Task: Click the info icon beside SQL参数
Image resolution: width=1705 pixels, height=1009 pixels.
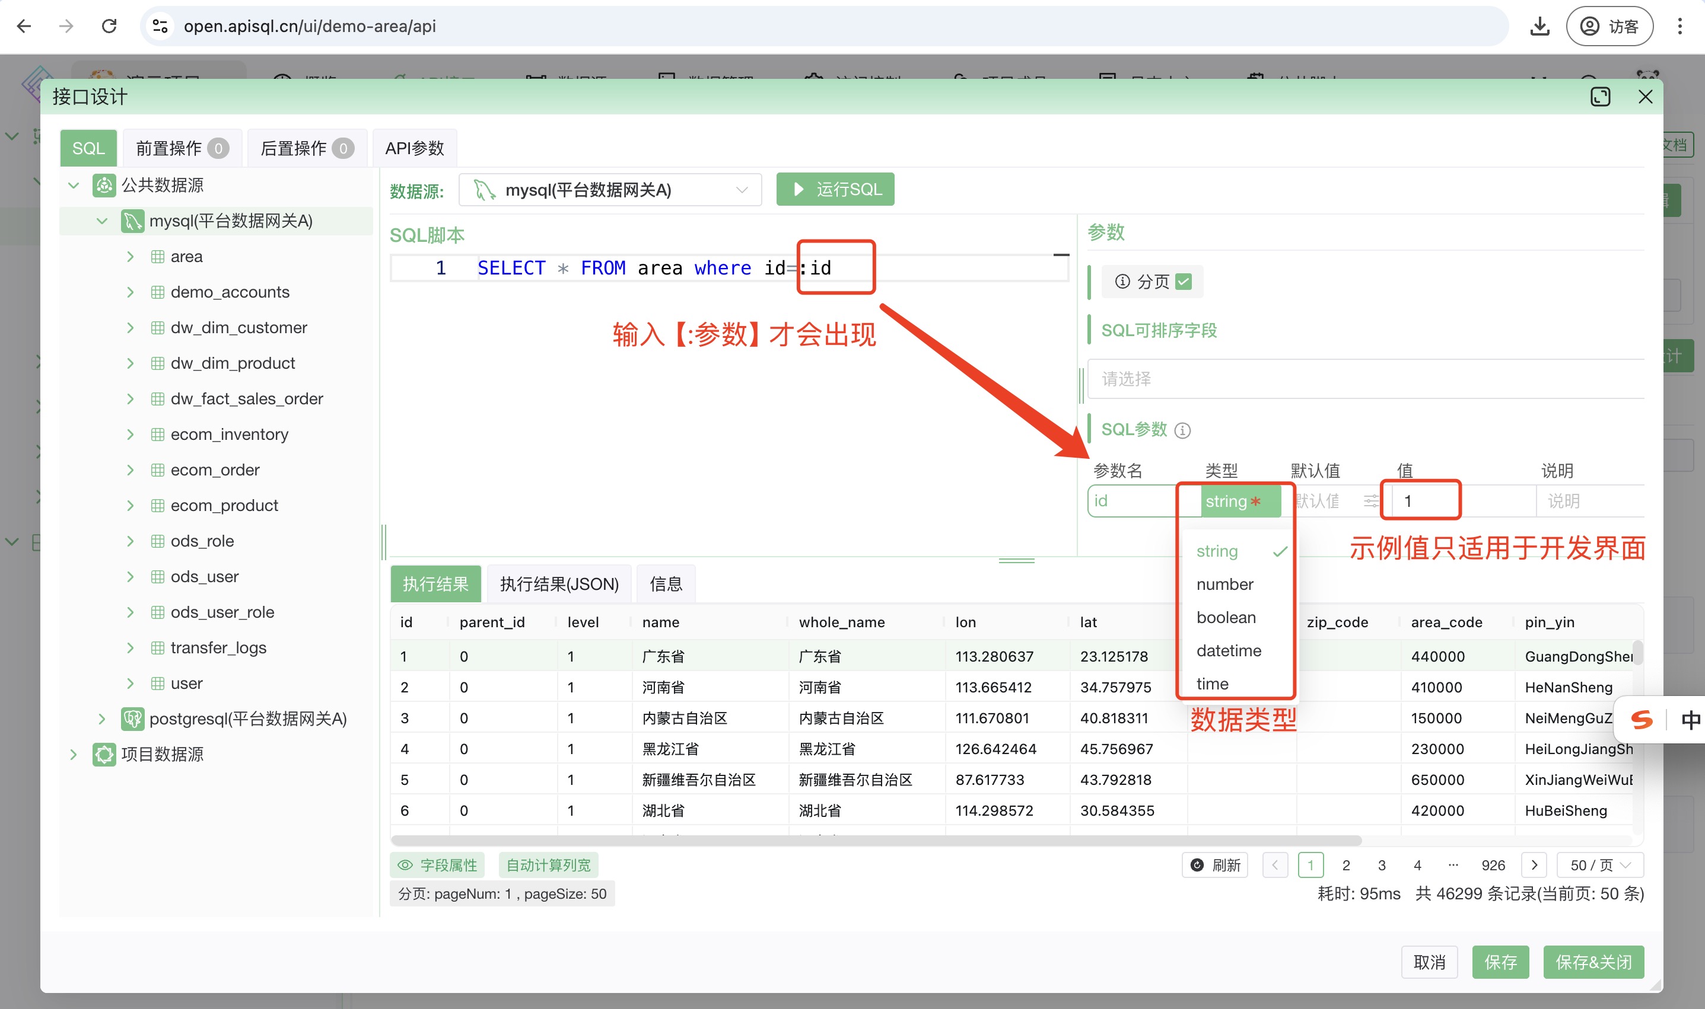Action: tap(1182, 430)
